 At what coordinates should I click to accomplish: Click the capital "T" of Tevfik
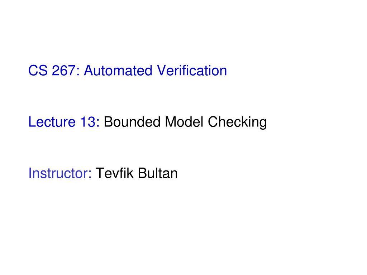pyautogui.click(x=100, y=173)
